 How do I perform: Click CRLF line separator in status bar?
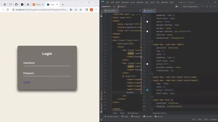coord(200,120)
